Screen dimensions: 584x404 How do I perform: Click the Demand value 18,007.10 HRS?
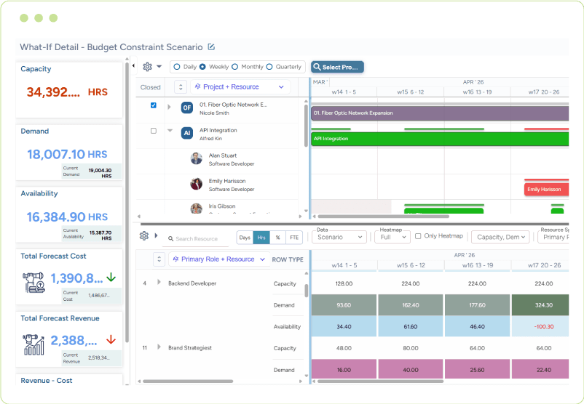pos(67,154)
